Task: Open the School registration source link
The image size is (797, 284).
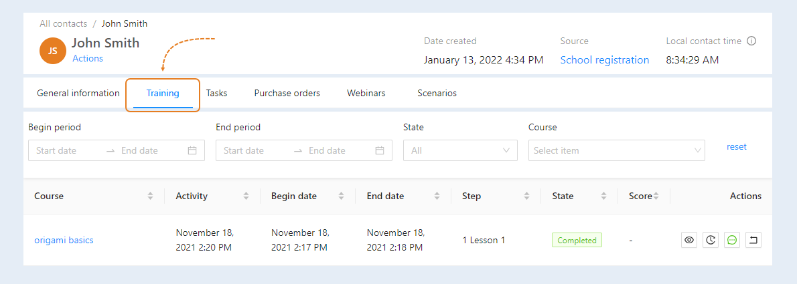Action: (x=604, y=60)
